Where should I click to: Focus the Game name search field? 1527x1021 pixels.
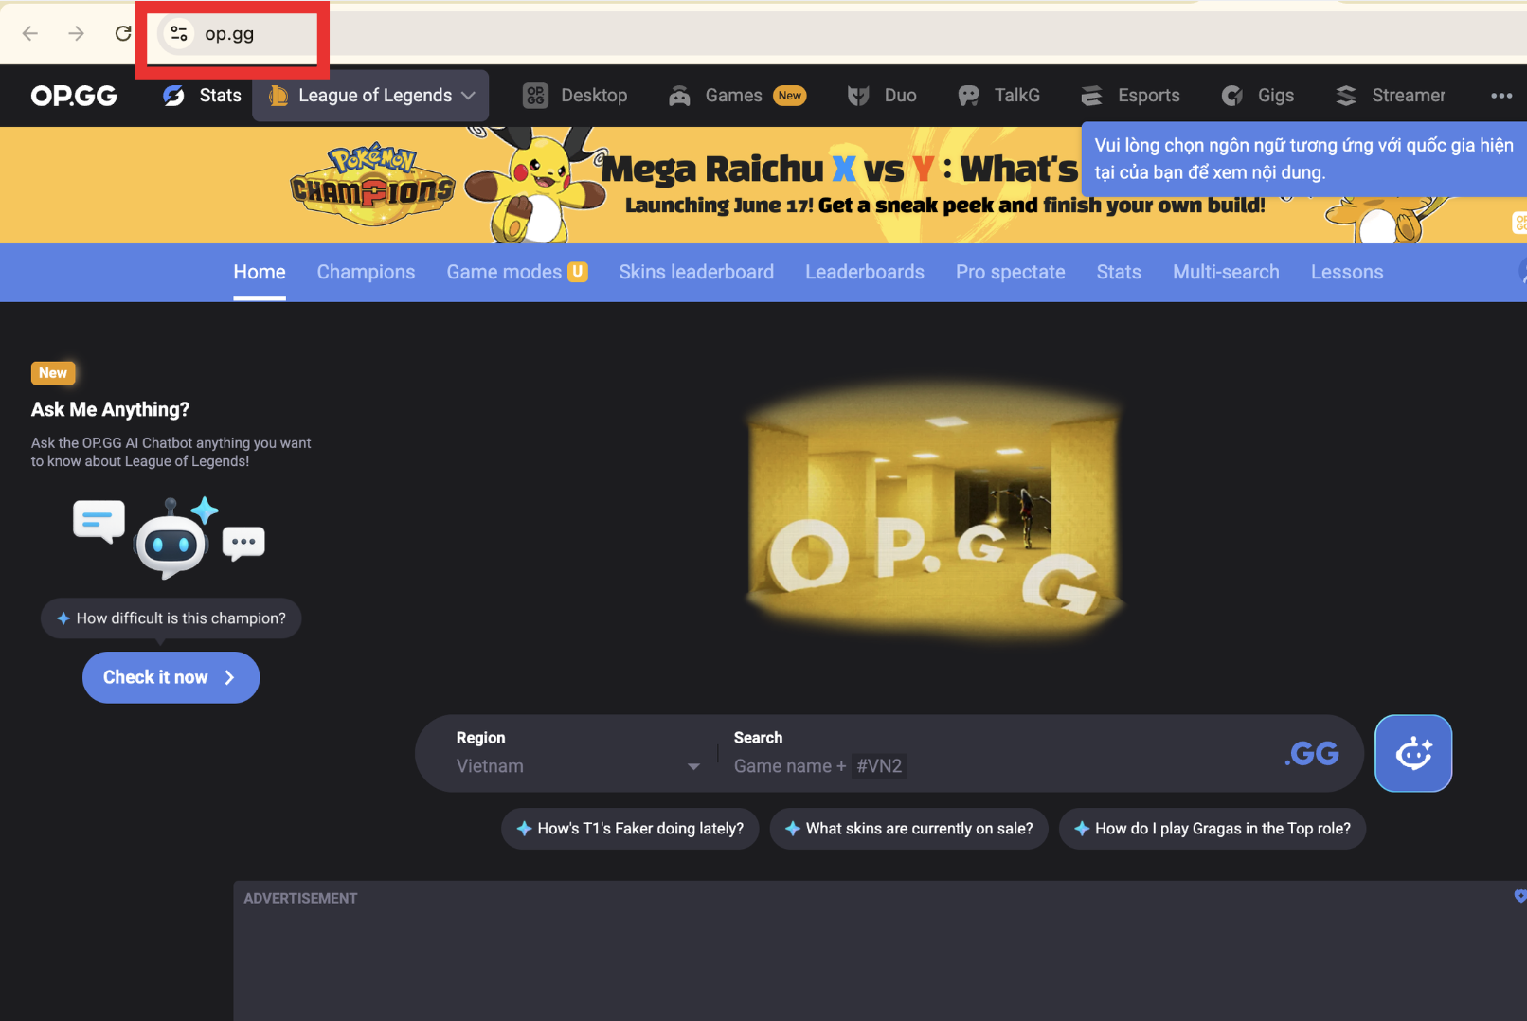995,766
